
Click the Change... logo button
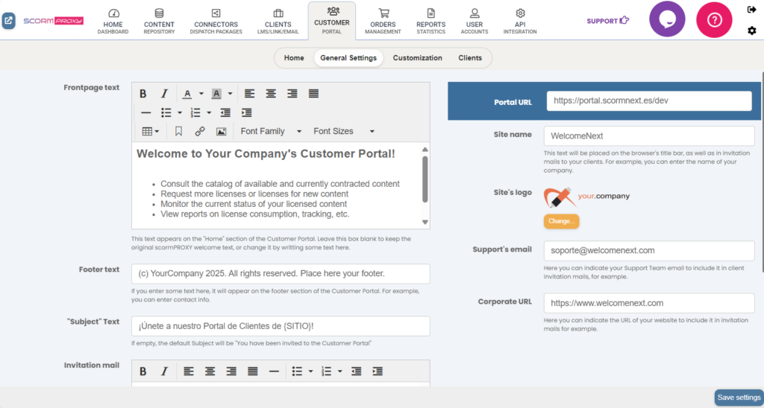click(561, 221)
